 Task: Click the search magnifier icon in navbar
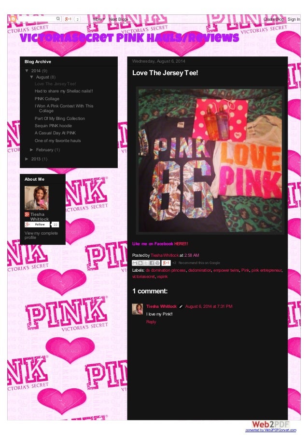pyautogui.click(x=58, y=19)
